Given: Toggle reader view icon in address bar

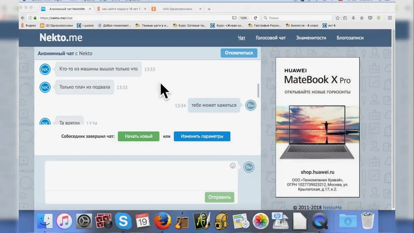Looking at the screenshot, I should (234, 18).
